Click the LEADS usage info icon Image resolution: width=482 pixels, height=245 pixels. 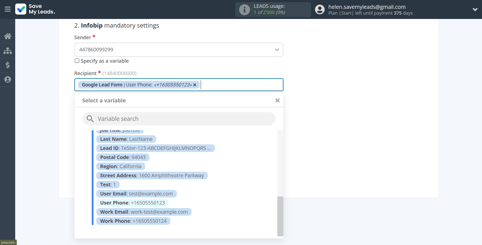[245, 10]
